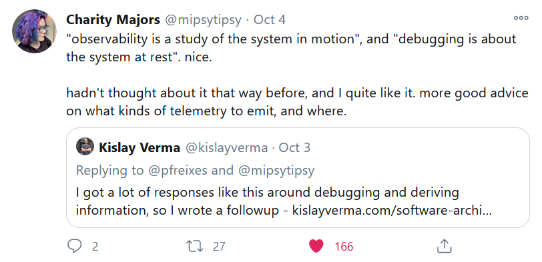Open the @mipsytipsy handle in header
Image resolution: width=542 pixels, height=262 pixels.
point(203,20)
